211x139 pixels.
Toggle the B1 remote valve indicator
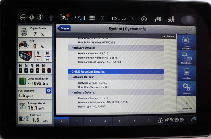pyautogui.click(x=38, y=56)
